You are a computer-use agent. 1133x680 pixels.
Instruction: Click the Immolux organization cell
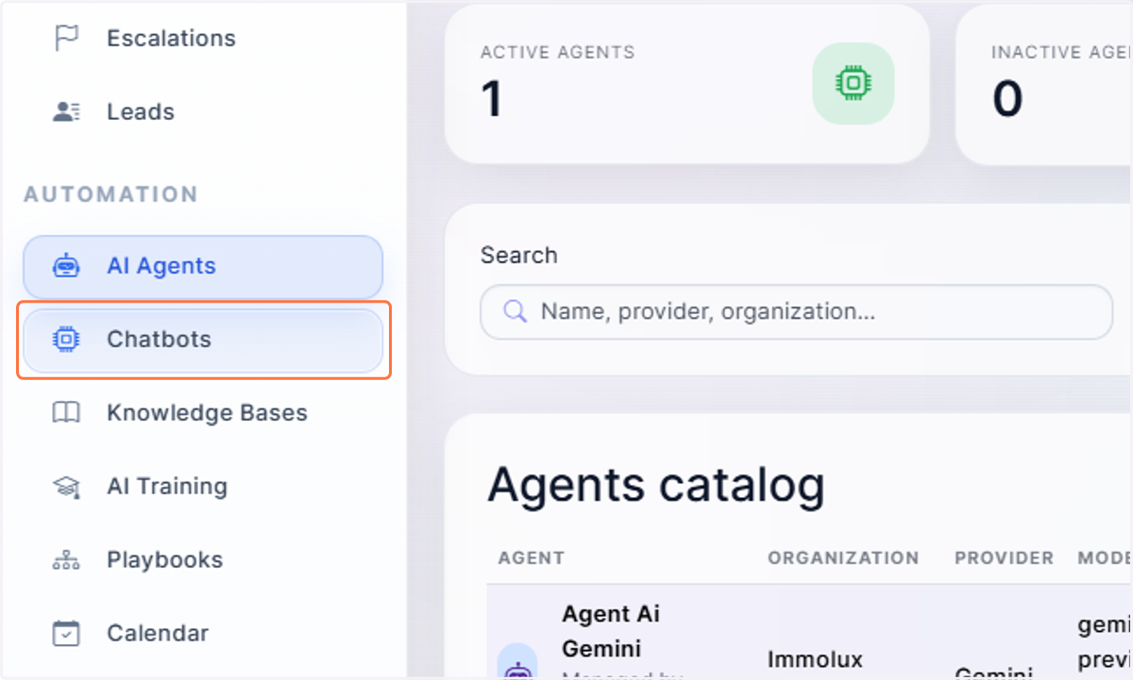pyautogui.click(x=815, y=658)
